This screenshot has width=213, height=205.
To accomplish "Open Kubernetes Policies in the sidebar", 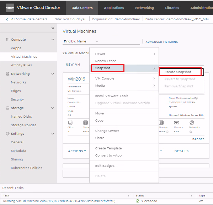I will click(x=26, y=168).
